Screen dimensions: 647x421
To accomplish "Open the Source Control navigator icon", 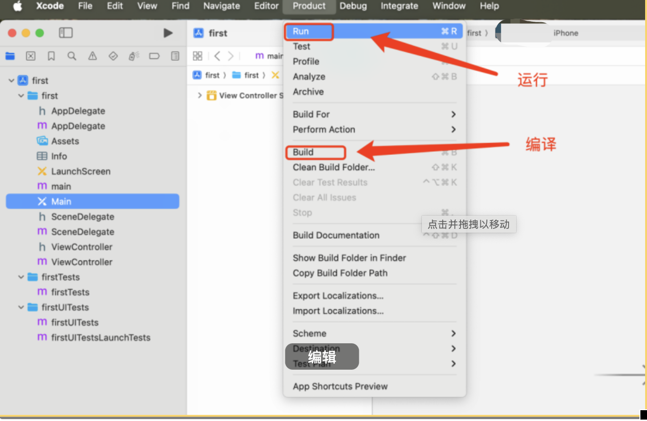I will 31,56.
